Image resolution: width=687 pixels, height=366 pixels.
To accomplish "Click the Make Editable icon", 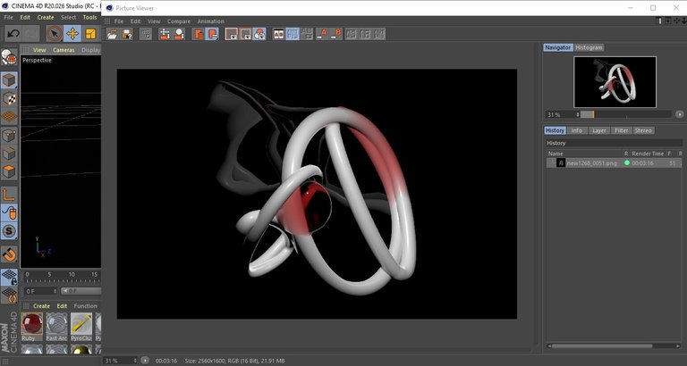I will click(x=9, y=58).
